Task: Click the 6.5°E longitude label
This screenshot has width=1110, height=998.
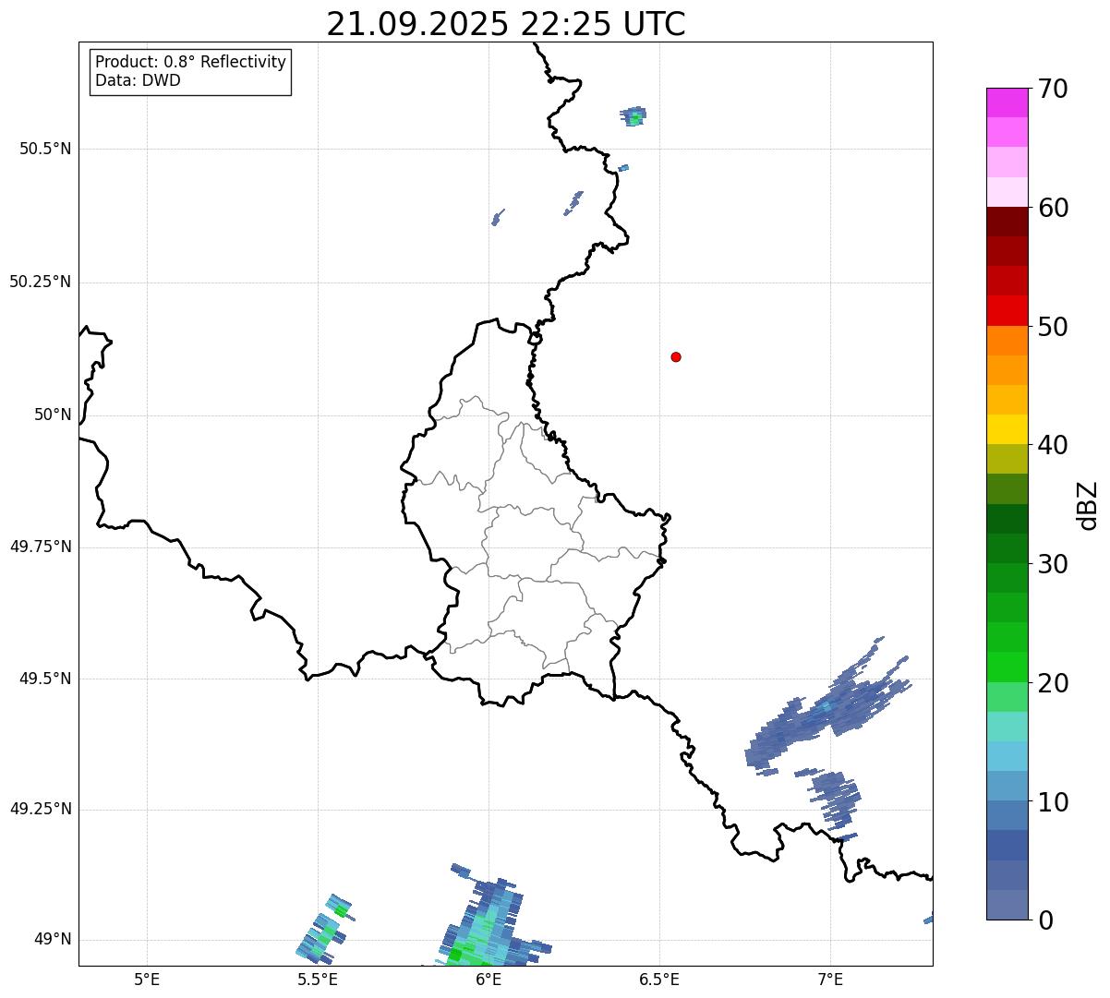Action: pos(659,979)
